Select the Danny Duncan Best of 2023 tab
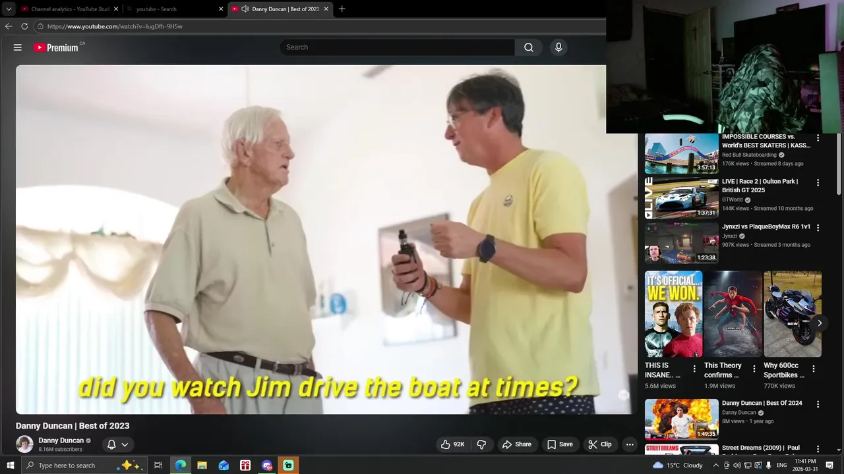This screenshot has width=844, height=474. click(280, 9)
